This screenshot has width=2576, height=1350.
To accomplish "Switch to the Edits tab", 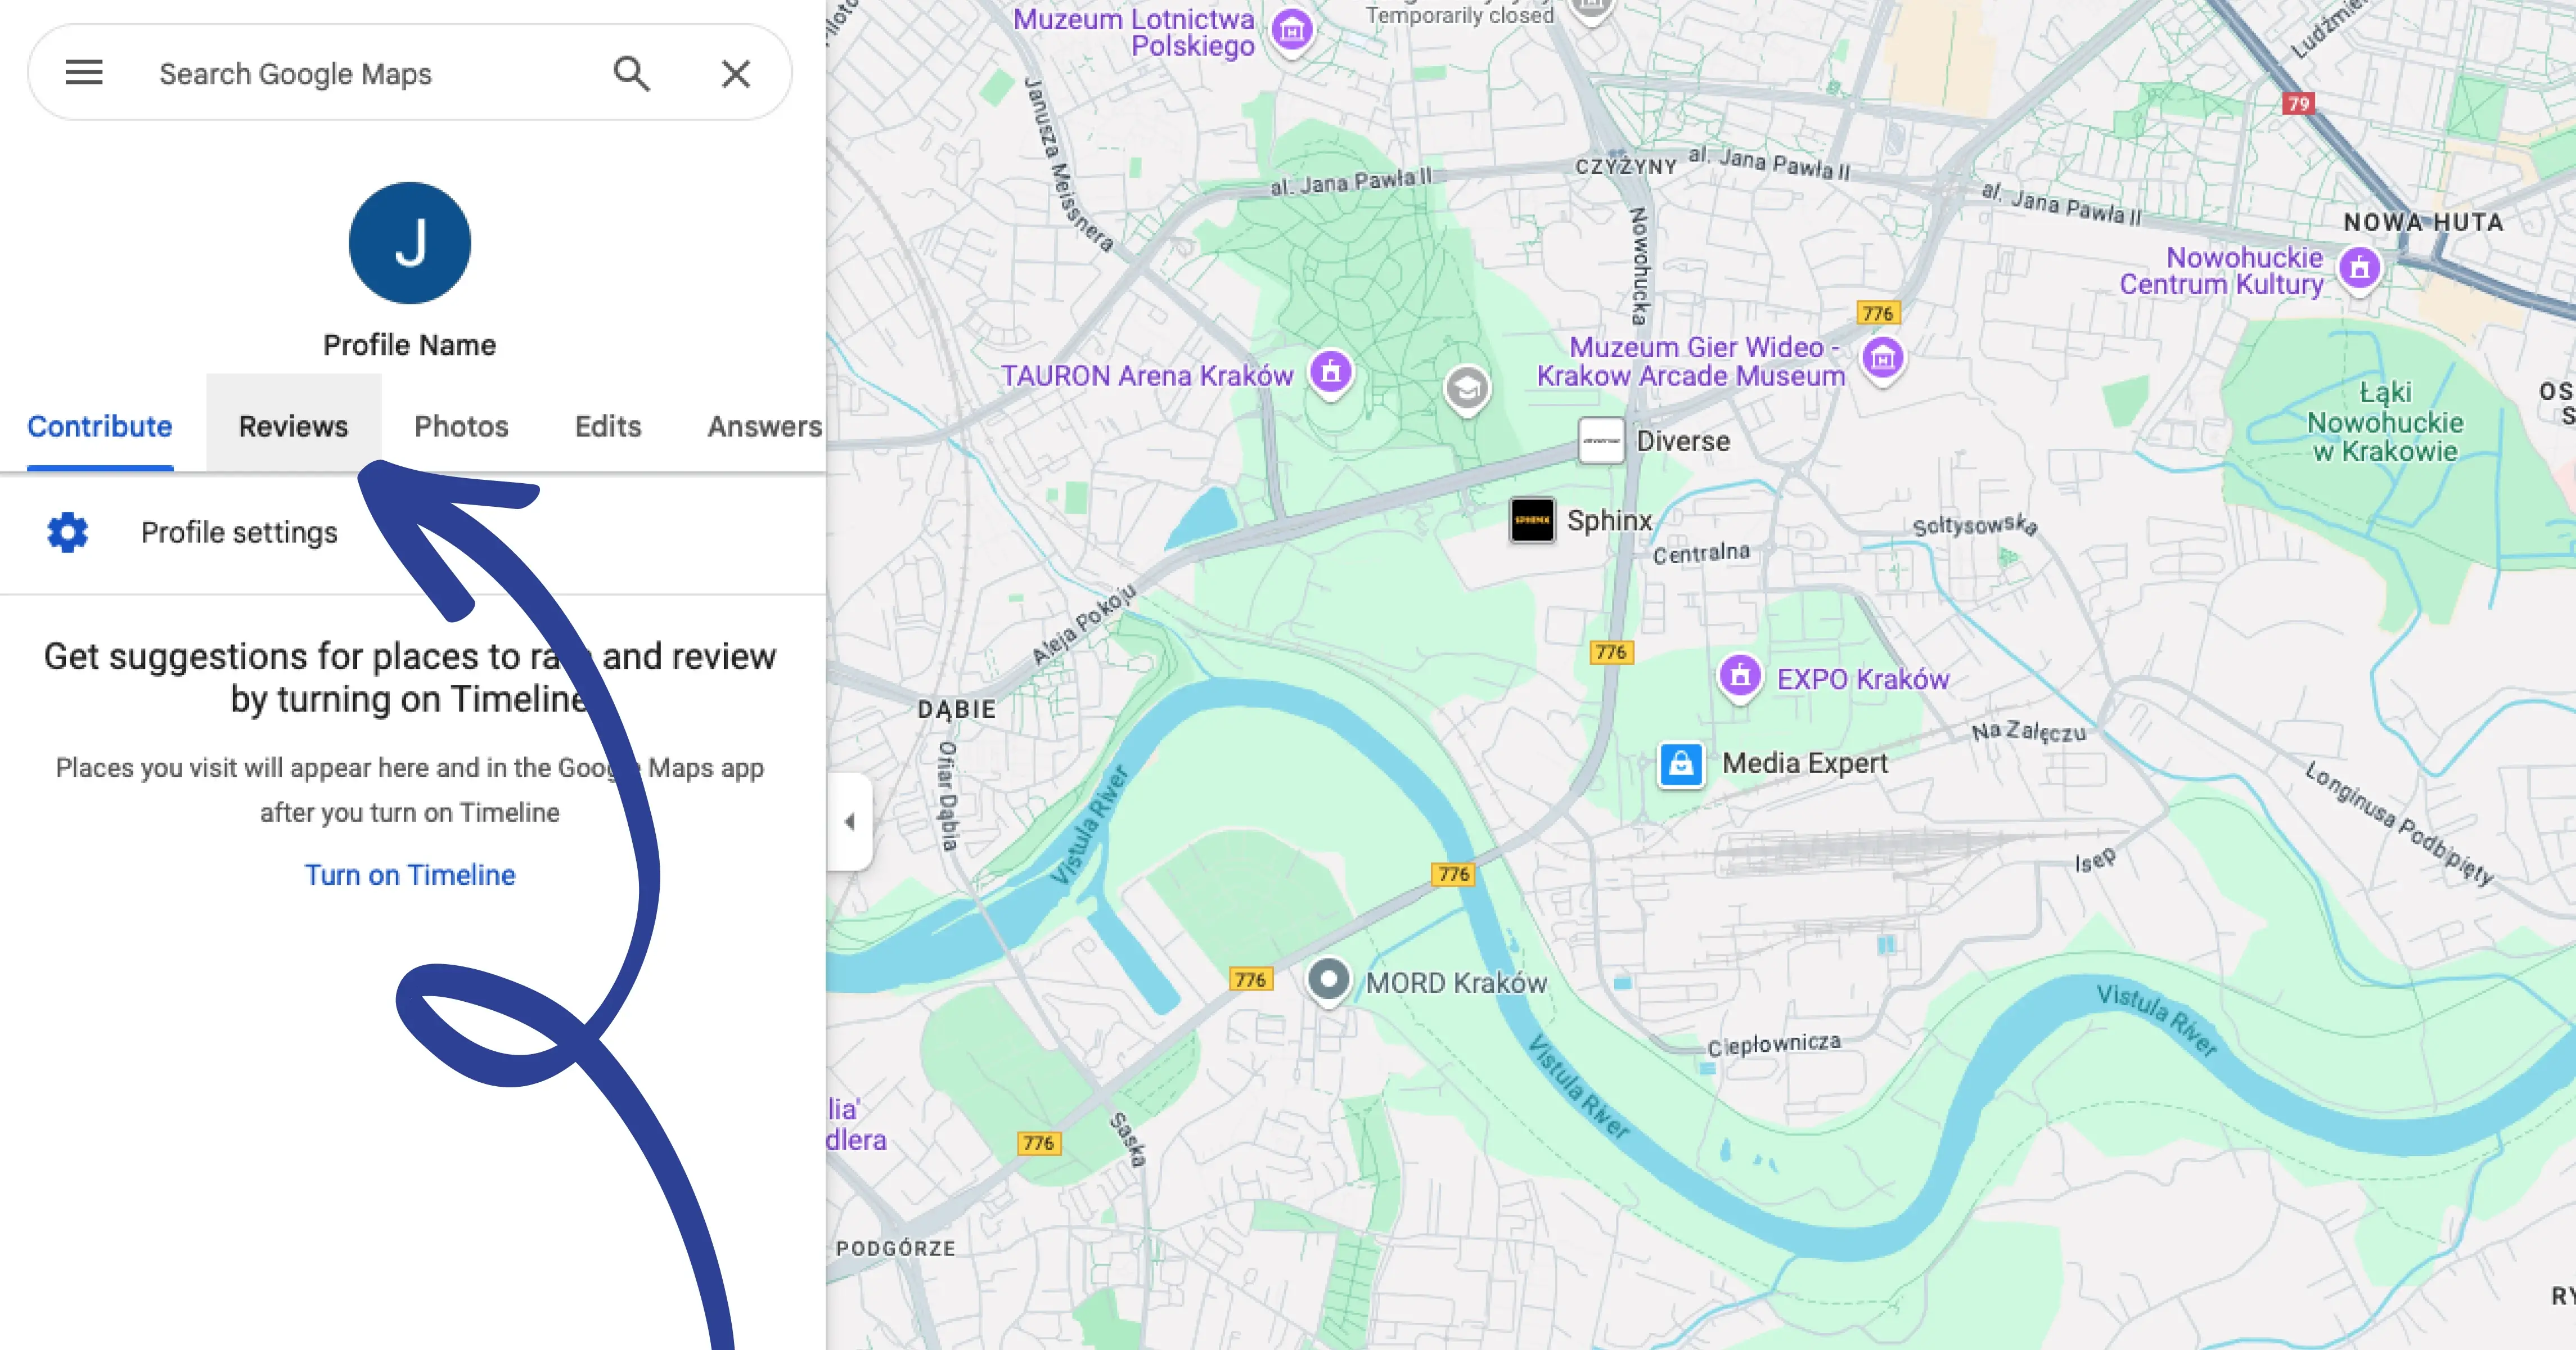I will pos(608,426).
